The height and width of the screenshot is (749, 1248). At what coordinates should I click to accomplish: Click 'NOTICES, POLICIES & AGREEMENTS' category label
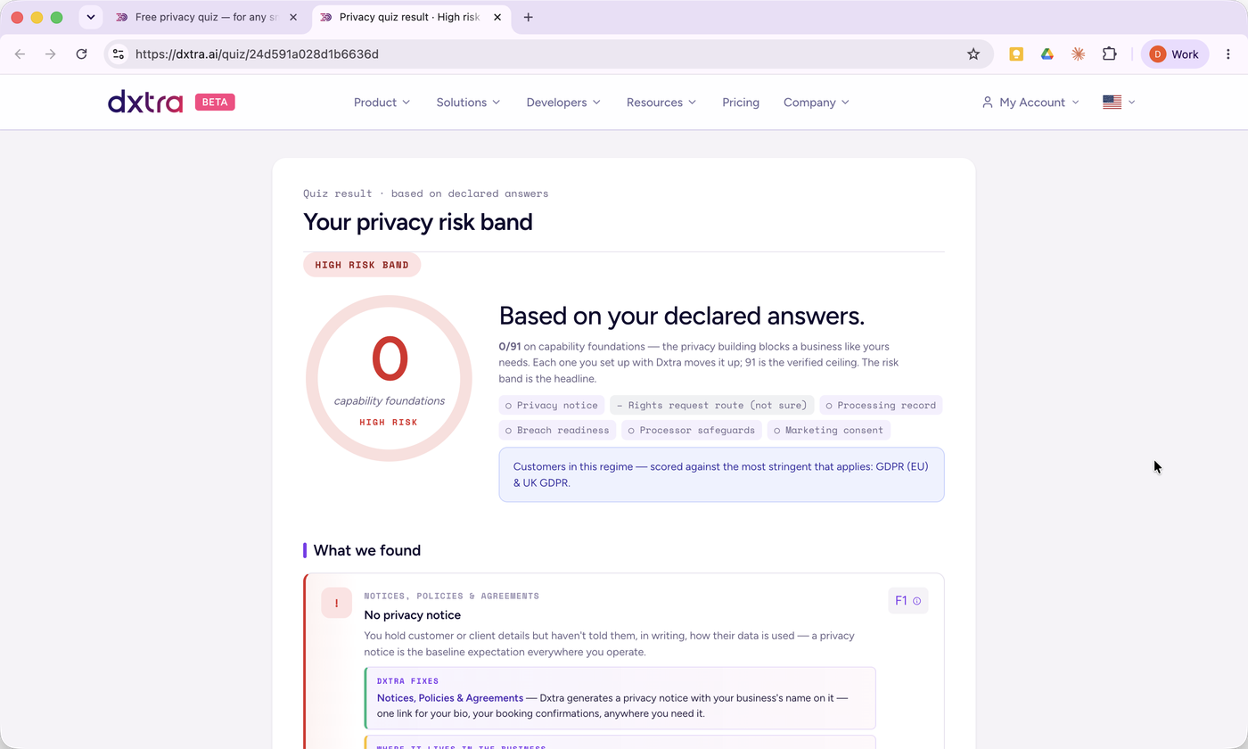[x=451, y=596]
